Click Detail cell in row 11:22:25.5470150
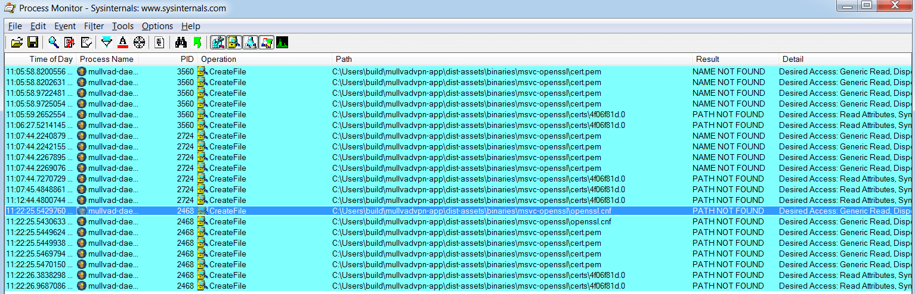Image resolution: width=915 pixels, height=294 pixels. tap(845, 264)
